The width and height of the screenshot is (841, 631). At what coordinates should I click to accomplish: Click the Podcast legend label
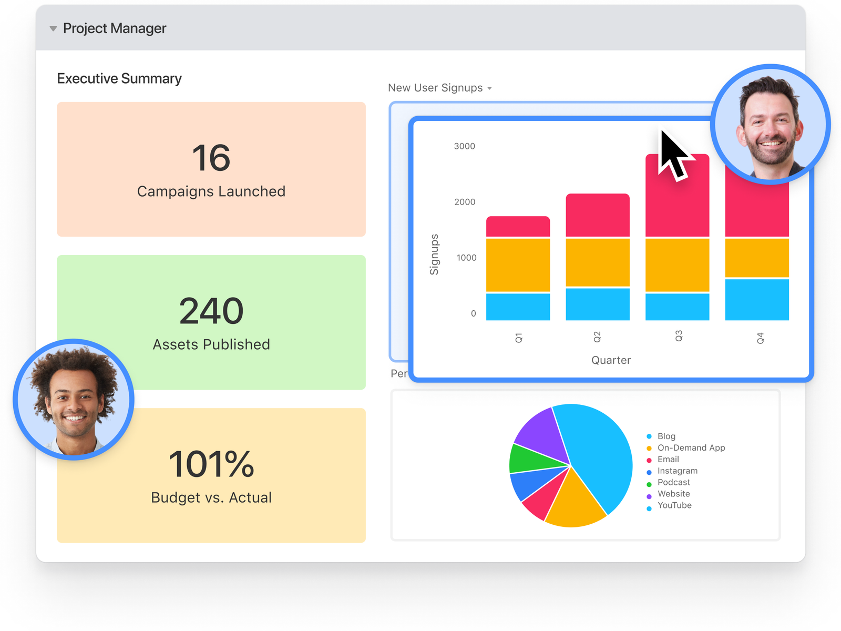pos(674,482)
